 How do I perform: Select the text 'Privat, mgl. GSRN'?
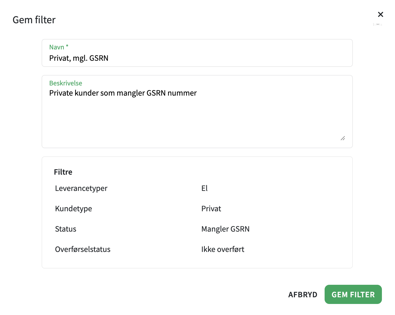[x=79, y=58]
